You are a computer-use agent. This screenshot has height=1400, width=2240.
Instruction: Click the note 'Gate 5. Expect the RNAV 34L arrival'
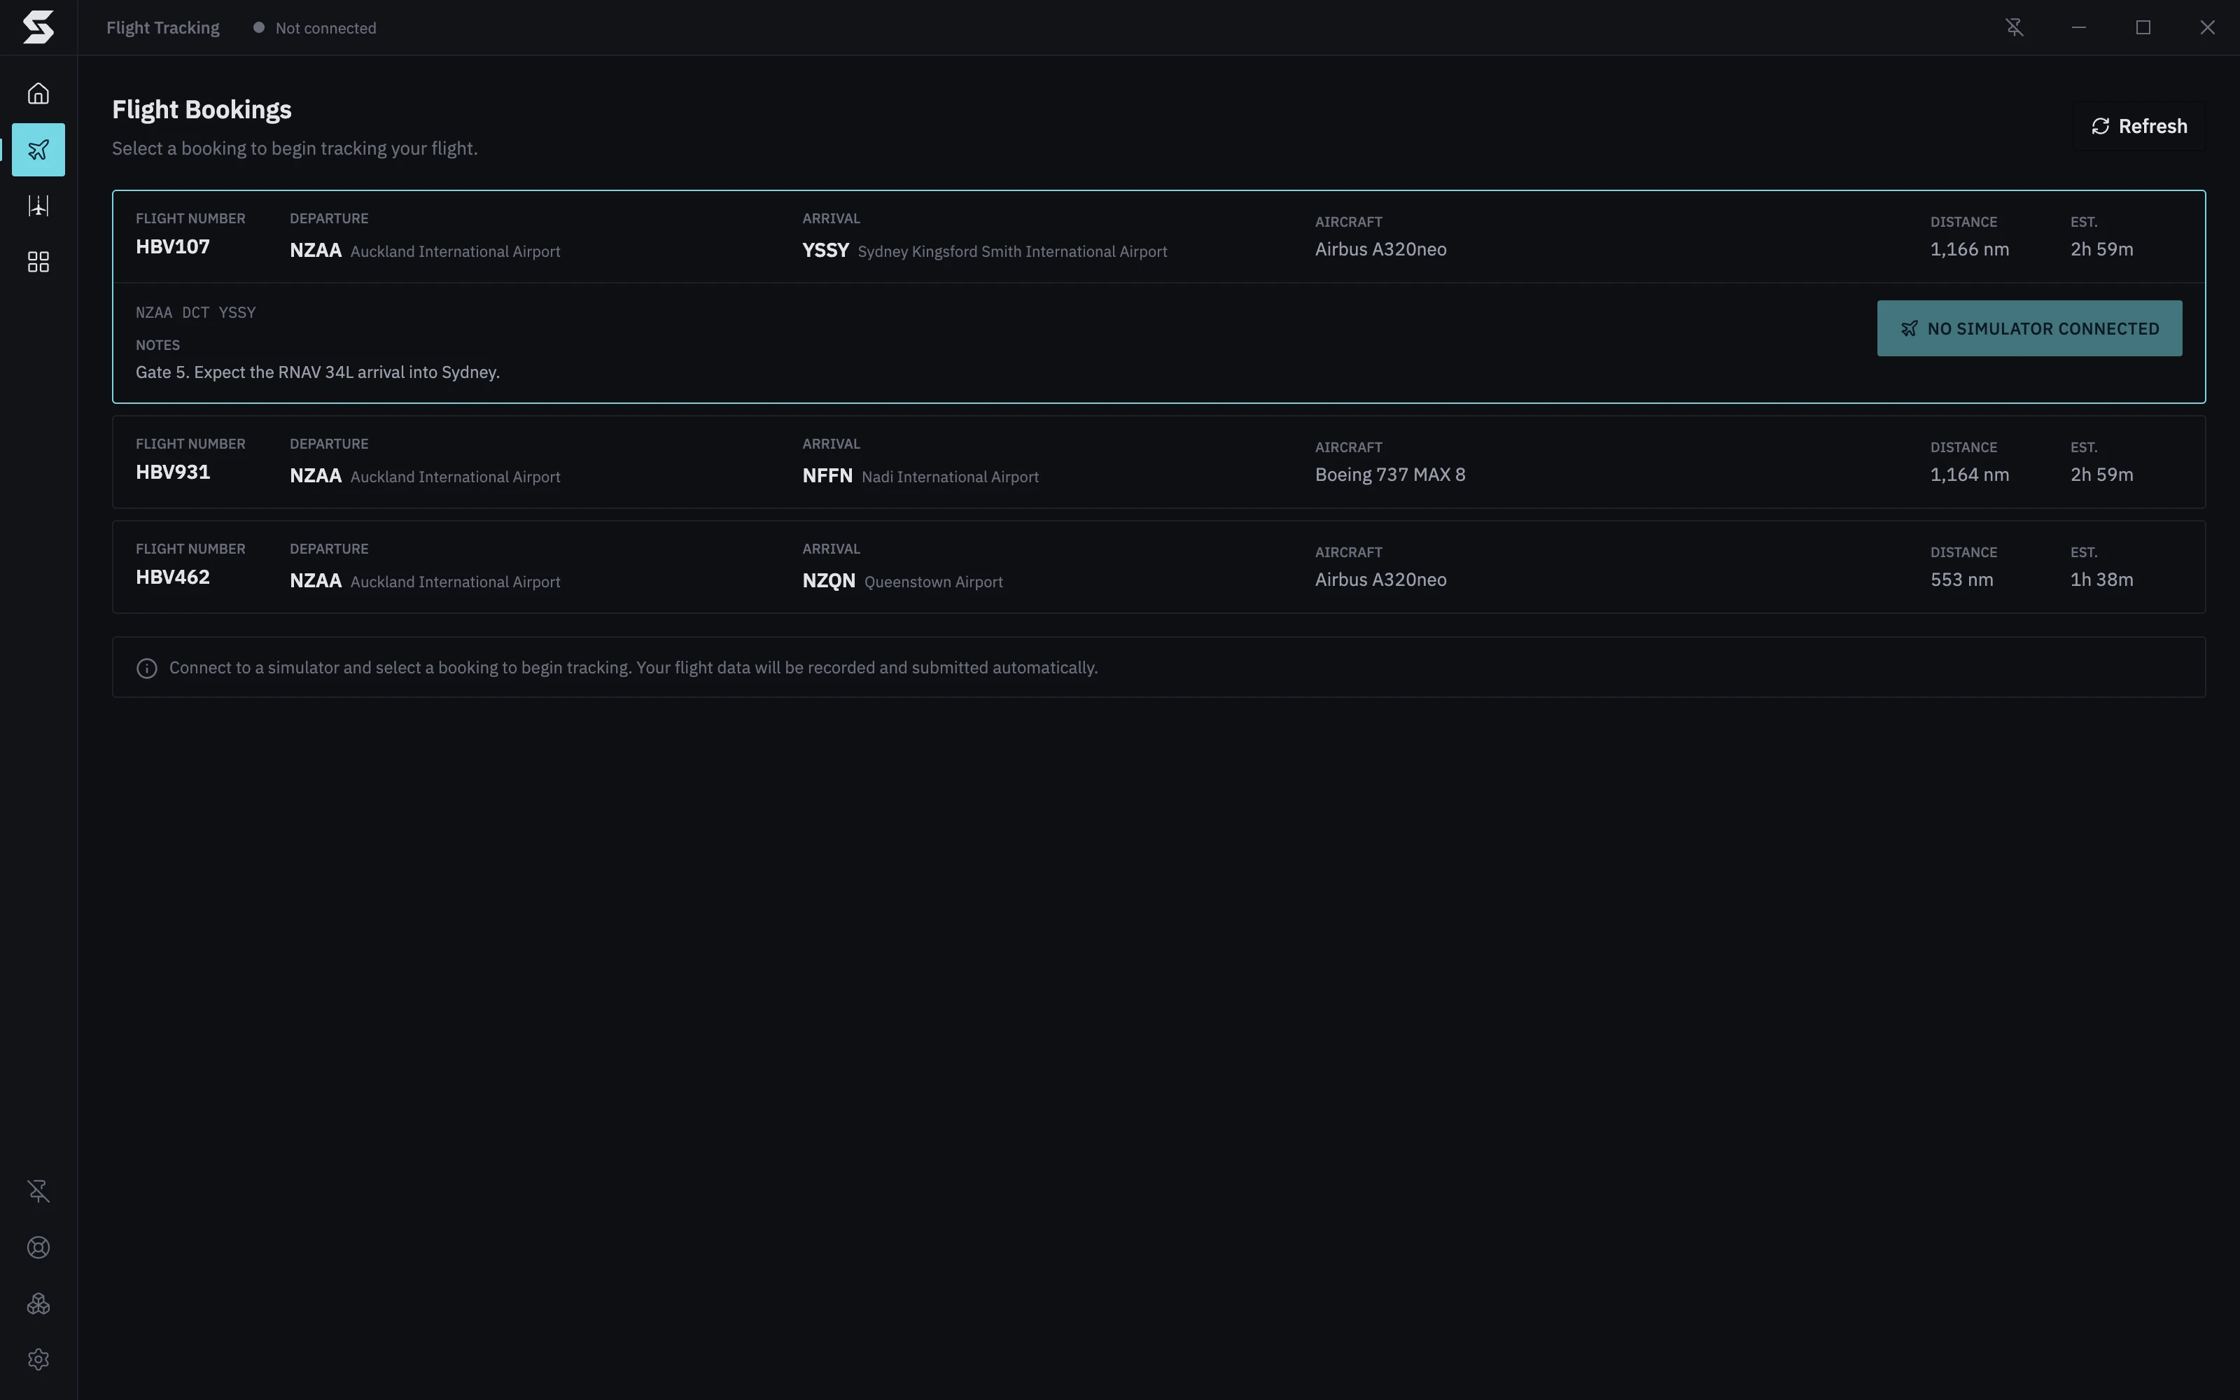318,372
